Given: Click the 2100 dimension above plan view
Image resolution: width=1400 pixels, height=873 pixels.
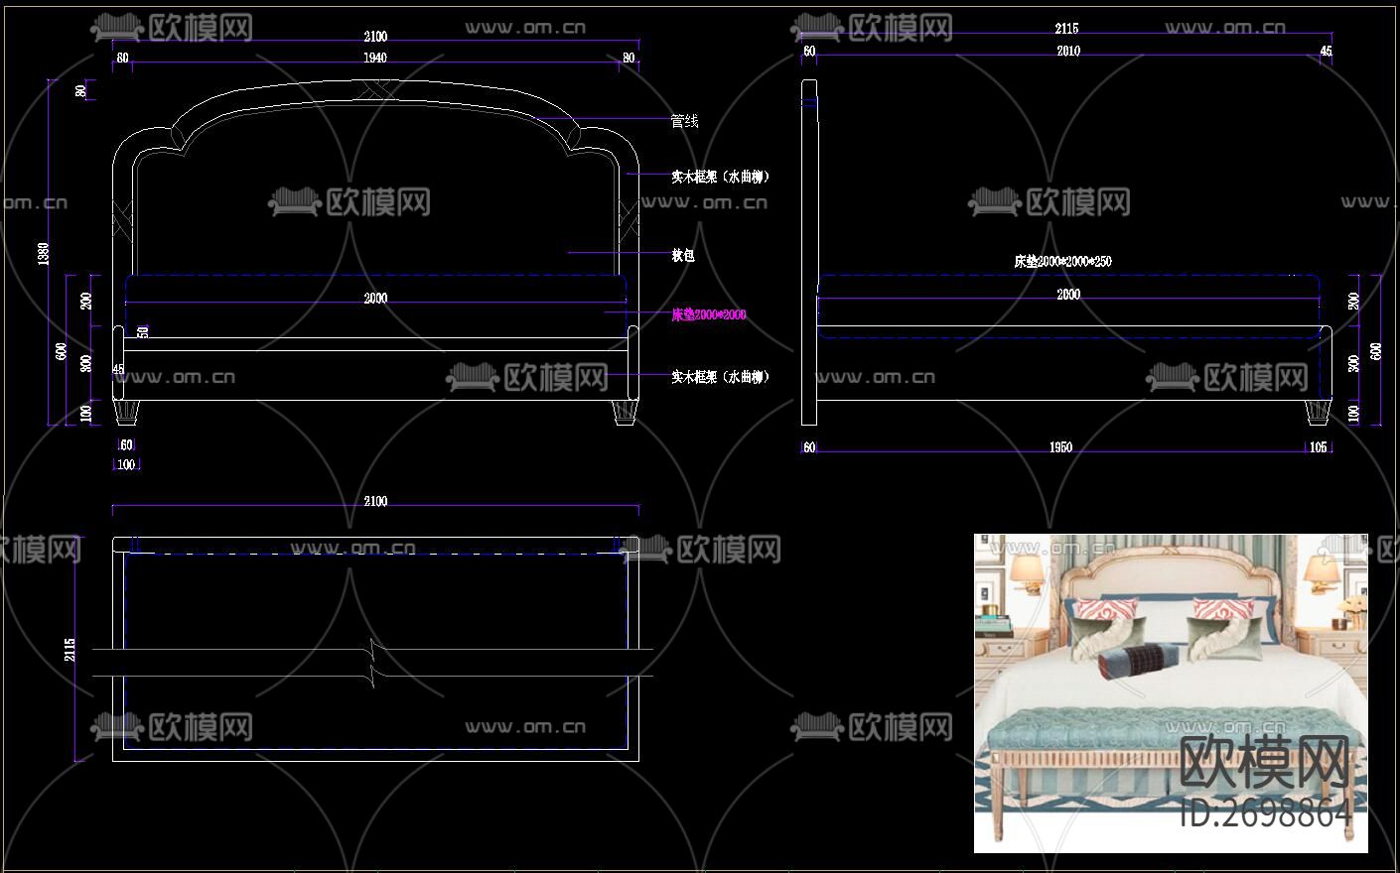Looking at the screenshot, I should (x=375, y=502).
